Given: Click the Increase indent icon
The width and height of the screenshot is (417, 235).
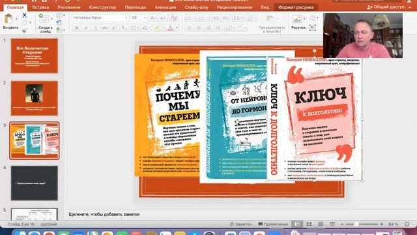Looking at the screenshot, I should tap(225, 18).
